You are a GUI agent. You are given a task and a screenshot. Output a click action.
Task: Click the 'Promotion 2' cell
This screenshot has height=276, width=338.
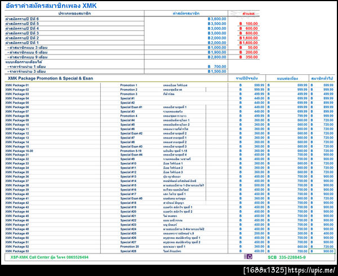(x=128, y=90)
